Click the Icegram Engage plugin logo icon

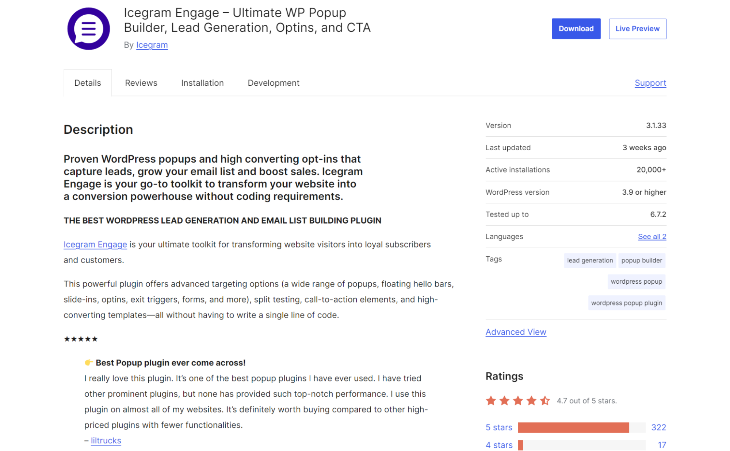88,29
